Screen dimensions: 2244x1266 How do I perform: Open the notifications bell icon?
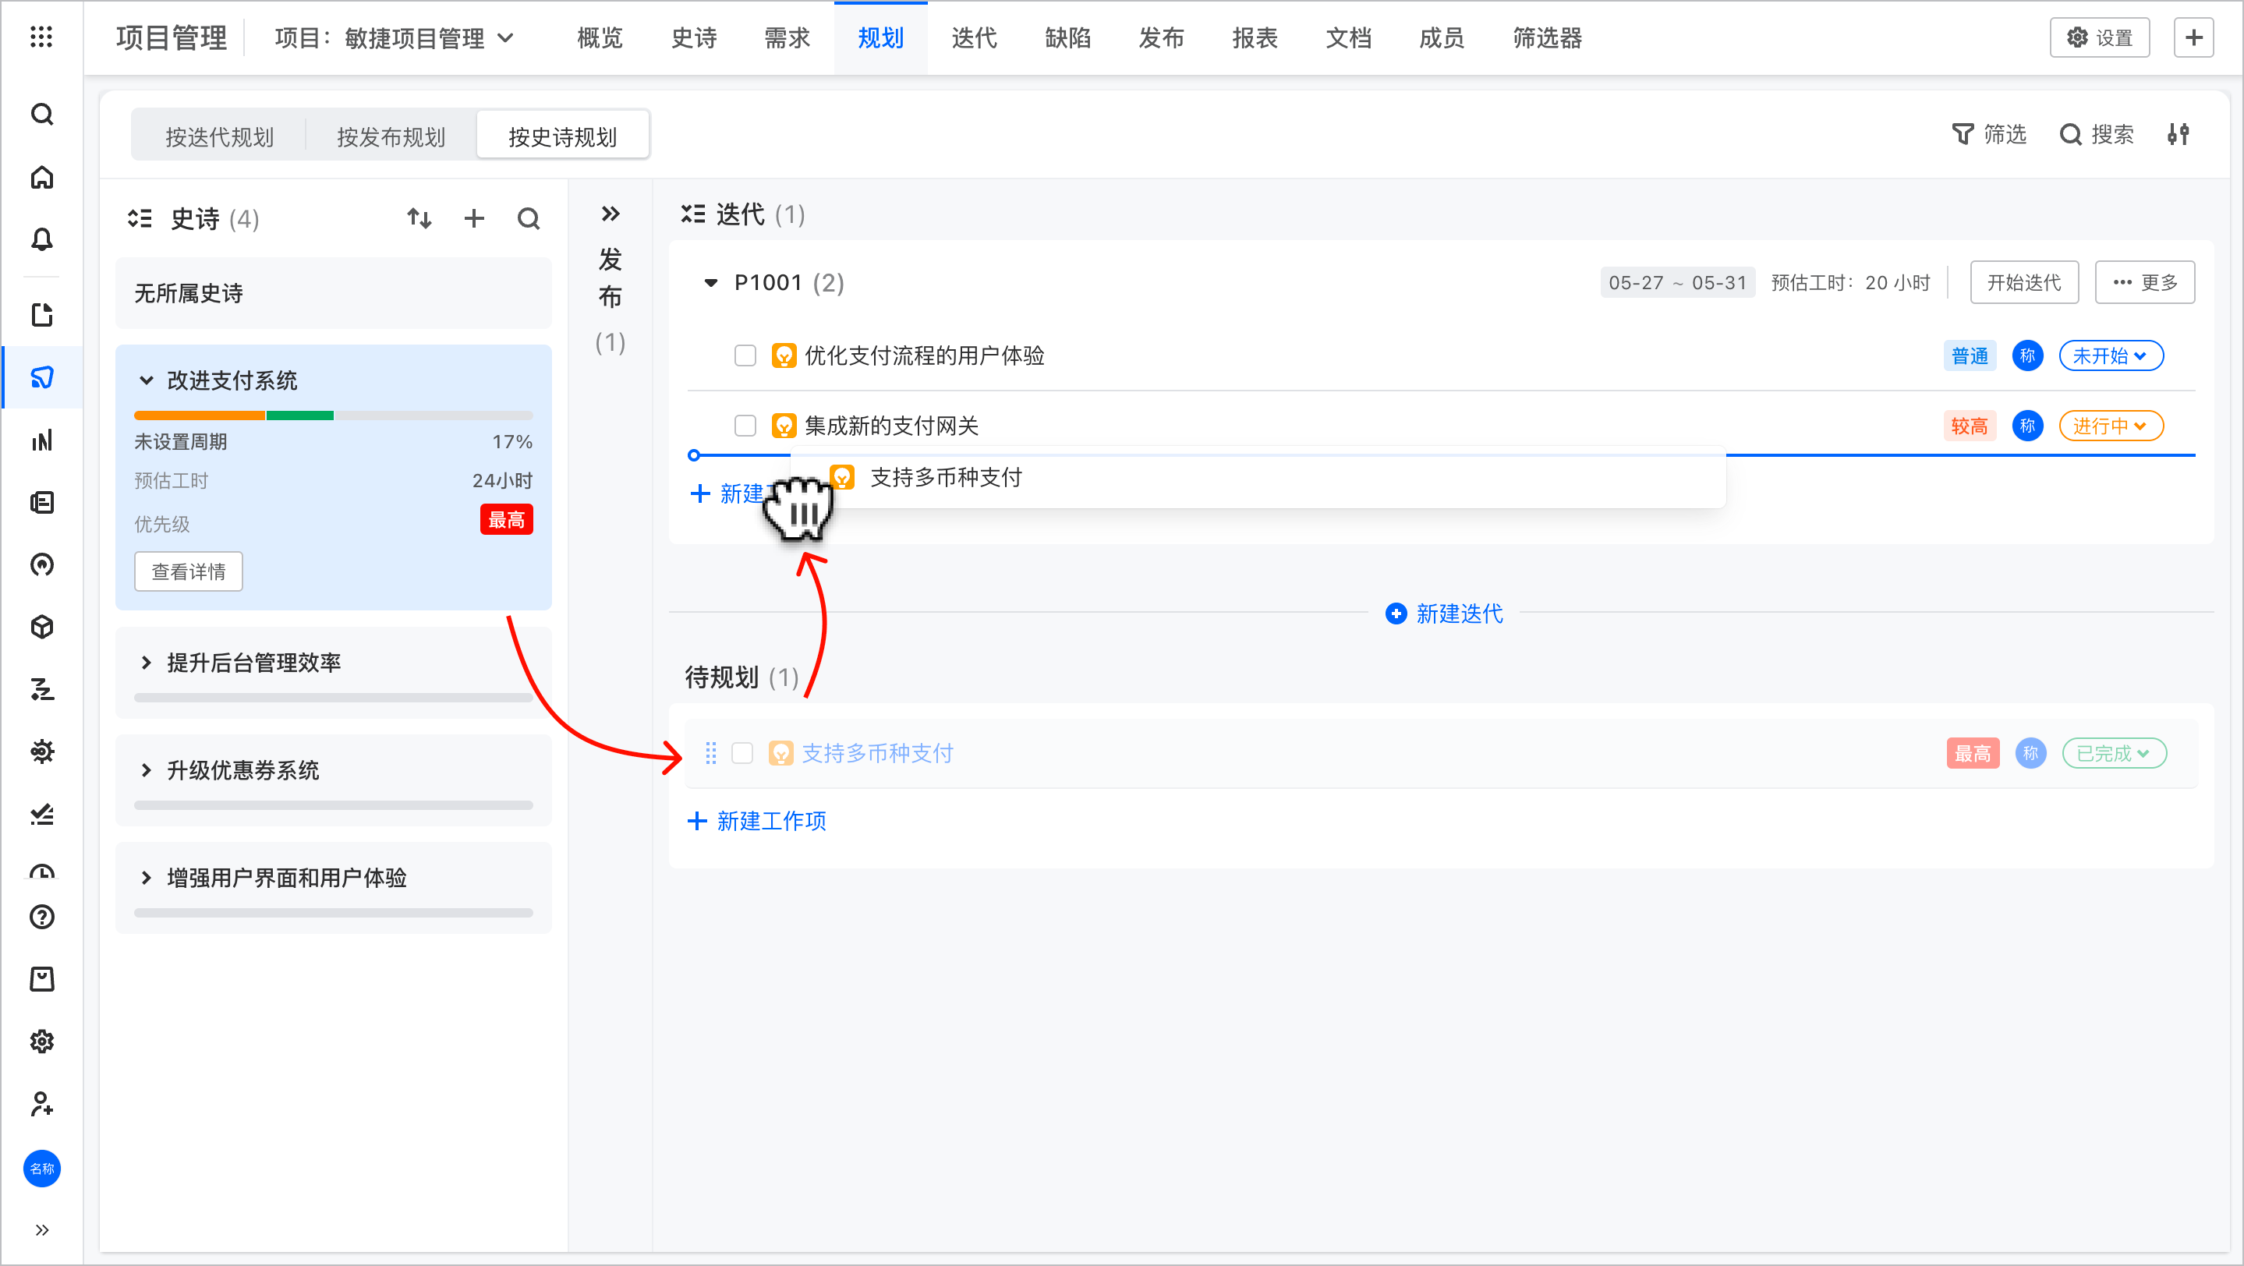(x=42, y=239)
